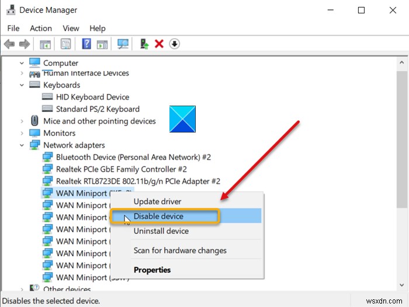409x307 pixels.
Task: Collapse the Computer node
Action: 22,63
